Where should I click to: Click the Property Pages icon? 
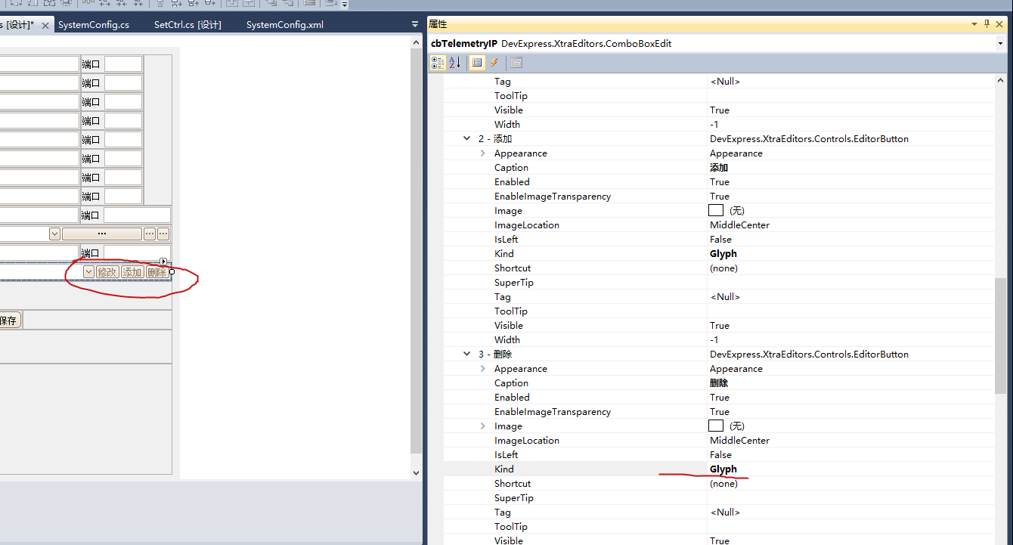tap(516, 62)
